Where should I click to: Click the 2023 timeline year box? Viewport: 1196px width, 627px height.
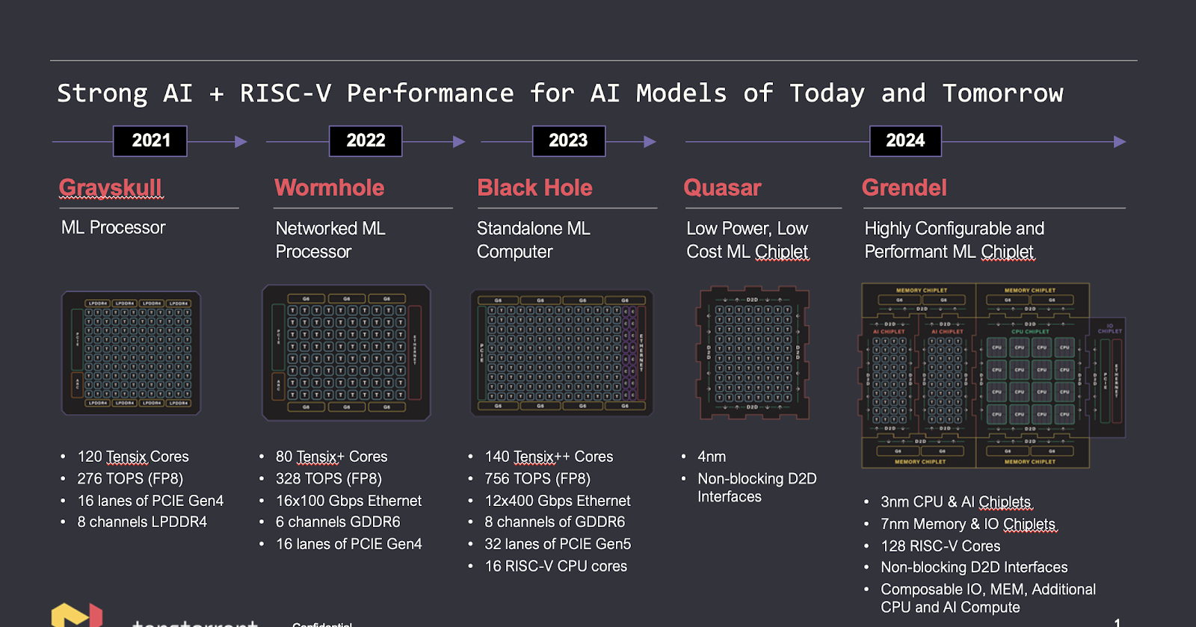click(568, 141)
